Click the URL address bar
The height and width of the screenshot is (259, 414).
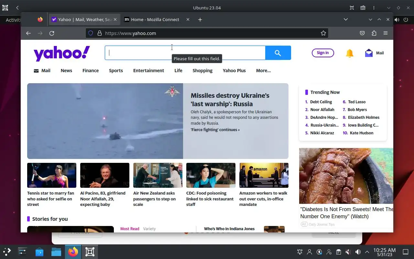click(207, 33)
